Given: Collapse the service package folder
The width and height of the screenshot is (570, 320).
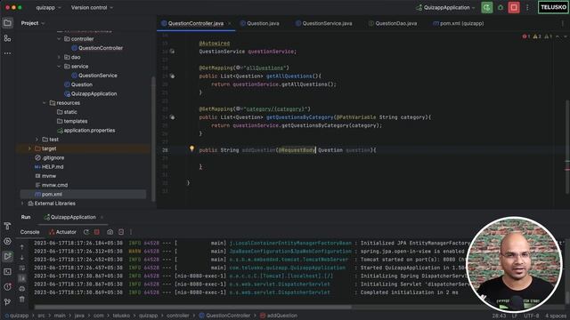Looking at the screenshot, I should (x=59, y=67).
